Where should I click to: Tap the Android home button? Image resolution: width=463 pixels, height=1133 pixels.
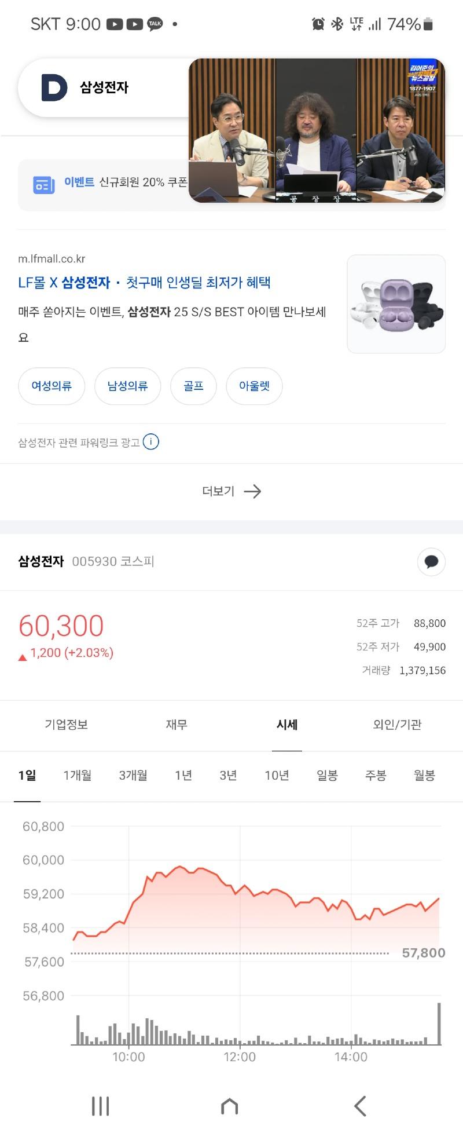pos(230,1106)
